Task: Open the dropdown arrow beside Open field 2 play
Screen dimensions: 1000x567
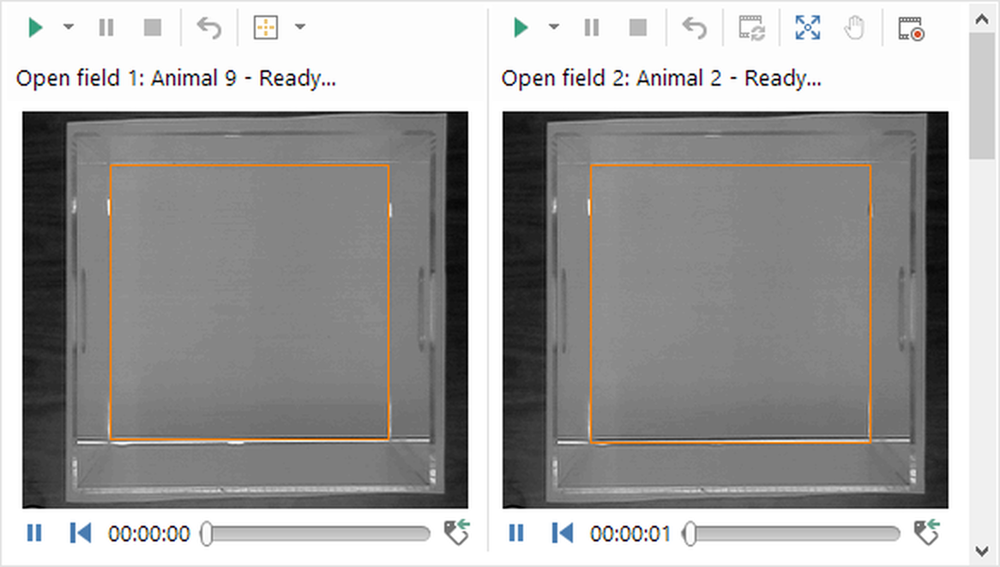Action: click(553, 27)
